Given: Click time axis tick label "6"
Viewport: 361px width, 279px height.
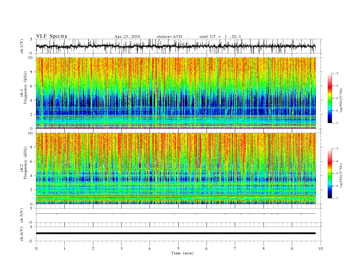Looking at the screenshot, I should tap(206, 248).
